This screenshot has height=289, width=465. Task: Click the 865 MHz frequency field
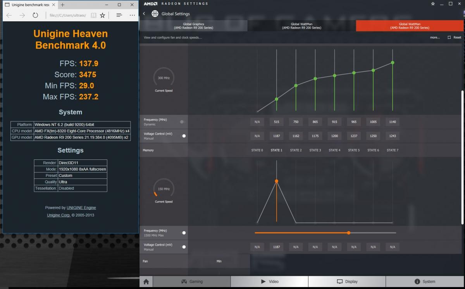315,122
